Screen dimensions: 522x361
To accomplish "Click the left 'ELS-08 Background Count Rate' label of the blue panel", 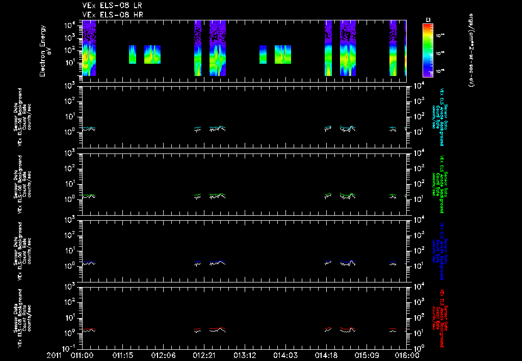I will (22, 251).
